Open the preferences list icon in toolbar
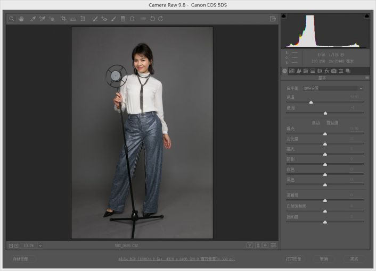376x271 pixels. [143, 19]
